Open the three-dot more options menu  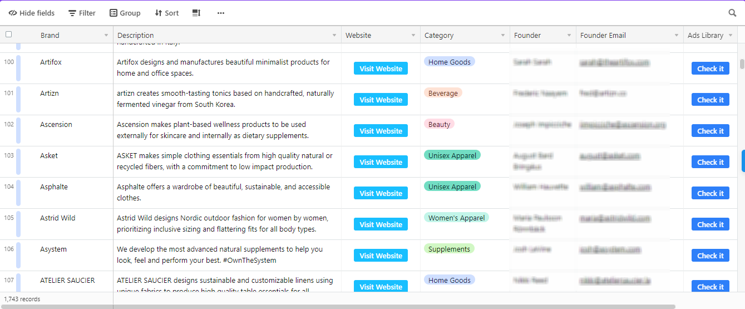[x=221, y=13]
